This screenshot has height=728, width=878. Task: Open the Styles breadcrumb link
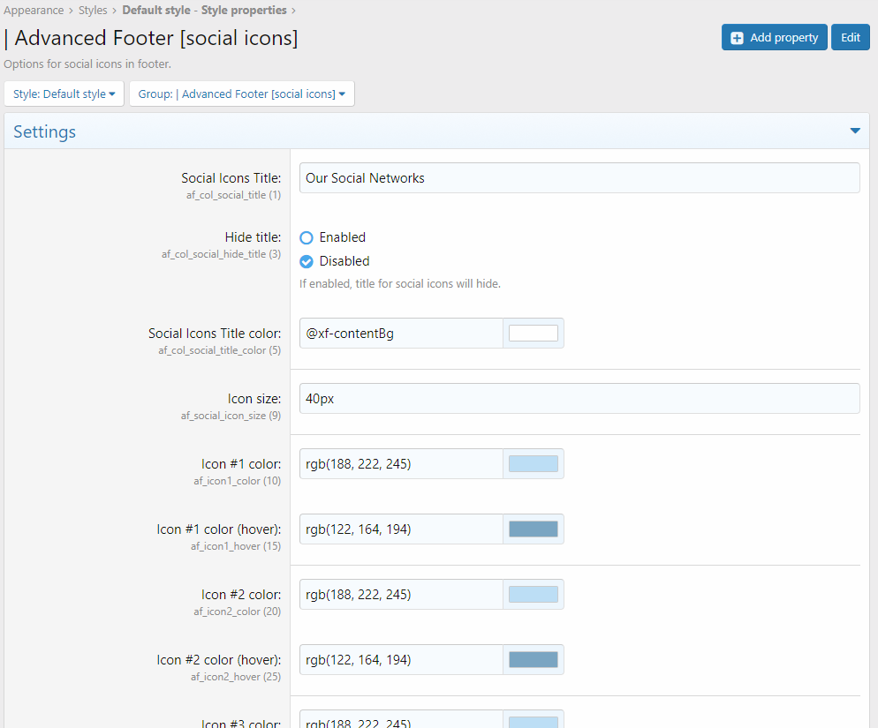pos(93,11)
